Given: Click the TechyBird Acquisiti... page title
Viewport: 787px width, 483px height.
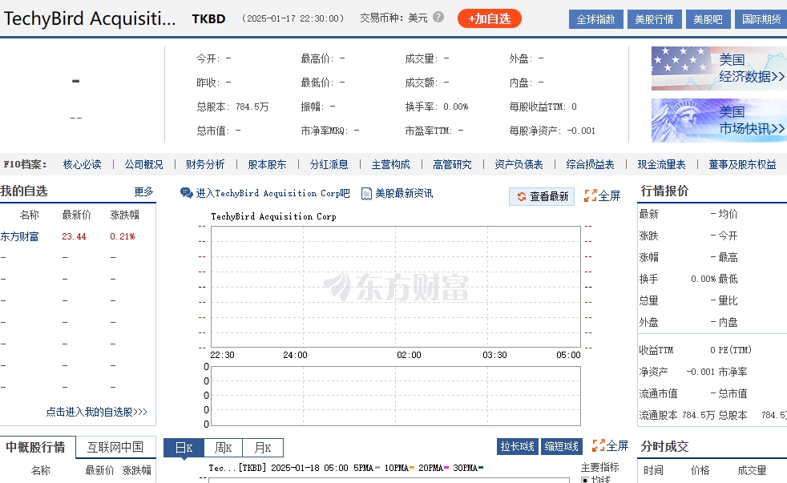Looking at the screenshot, I should point(90,18).
